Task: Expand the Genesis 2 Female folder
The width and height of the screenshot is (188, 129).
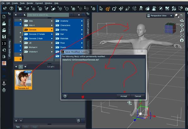Action: tap(52, 34)
